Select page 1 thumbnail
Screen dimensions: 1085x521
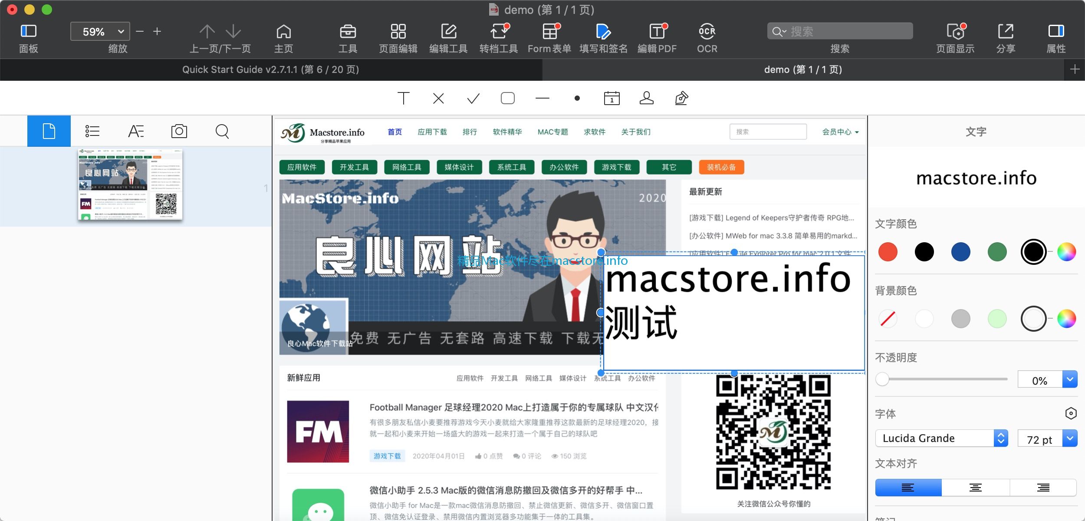[130, 185]
